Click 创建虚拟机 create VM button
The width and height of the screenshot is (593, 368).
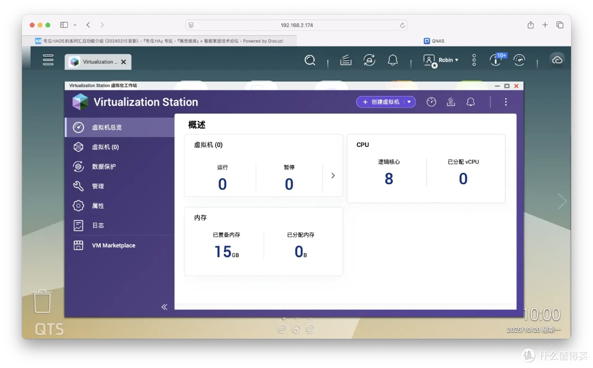(381, 102)
